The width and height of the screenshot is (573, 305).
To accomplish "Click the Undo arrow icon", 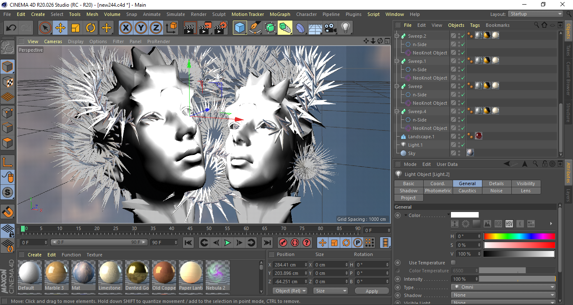I will pyautogui.click(x=11, y=28).
